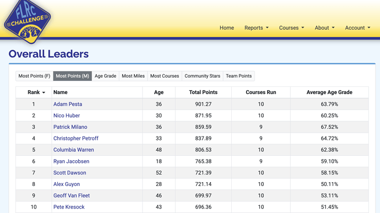Click the age grade value 59.10%
The height and width of the screenshot is (213, 380).
pyautogui.click(x=329, y=161)
